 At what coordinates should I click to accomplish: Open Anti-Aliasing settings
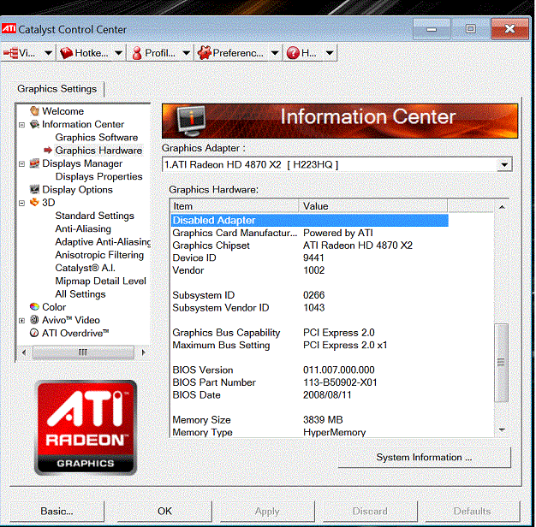(83, 228)
